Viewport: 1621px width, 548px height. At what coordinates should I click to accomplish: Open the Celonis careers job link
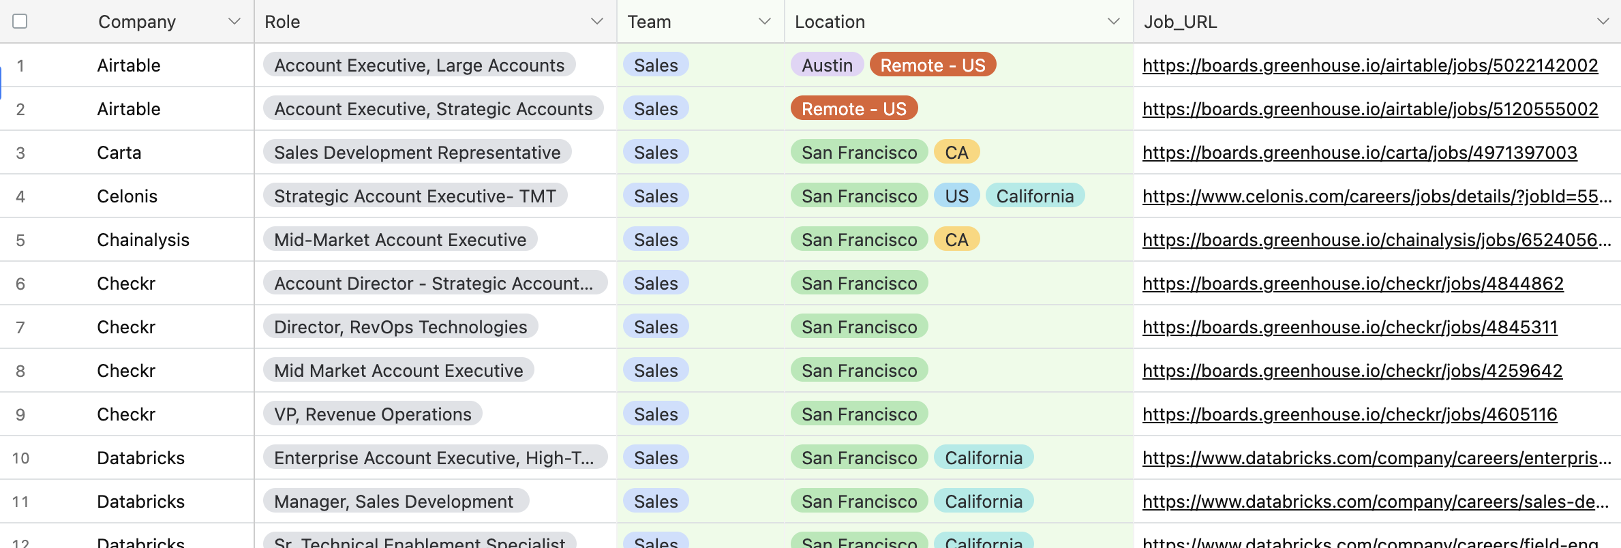tap(1377, 196)
